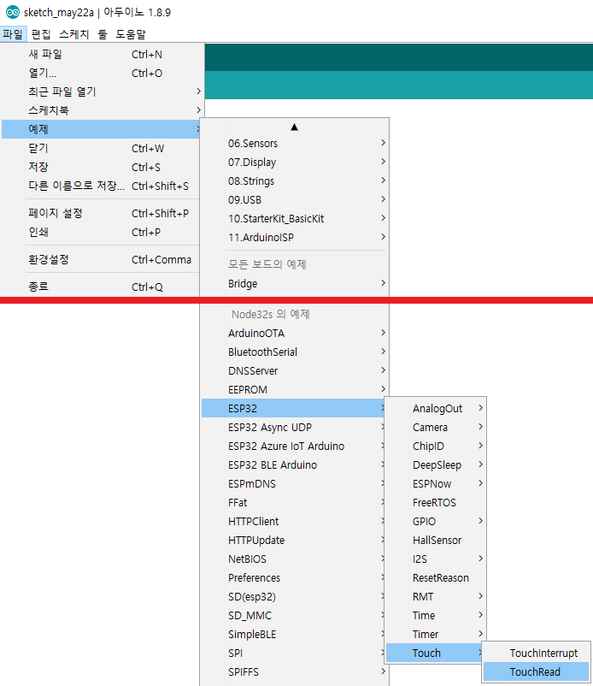Expand RMT submenu

coord(435,597)
